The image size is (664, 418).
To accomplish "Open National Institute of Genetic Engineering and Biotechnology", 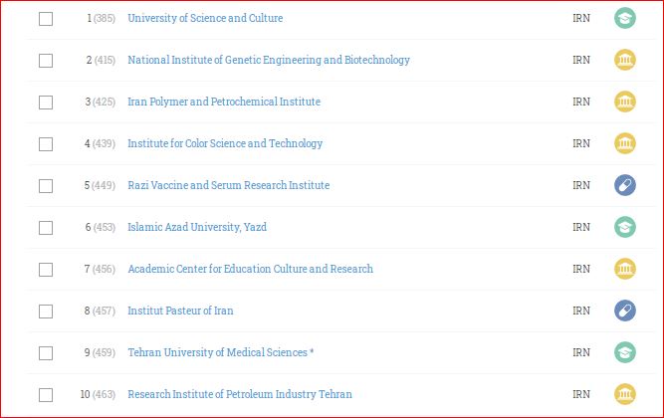I will click(x=269, y=60).
